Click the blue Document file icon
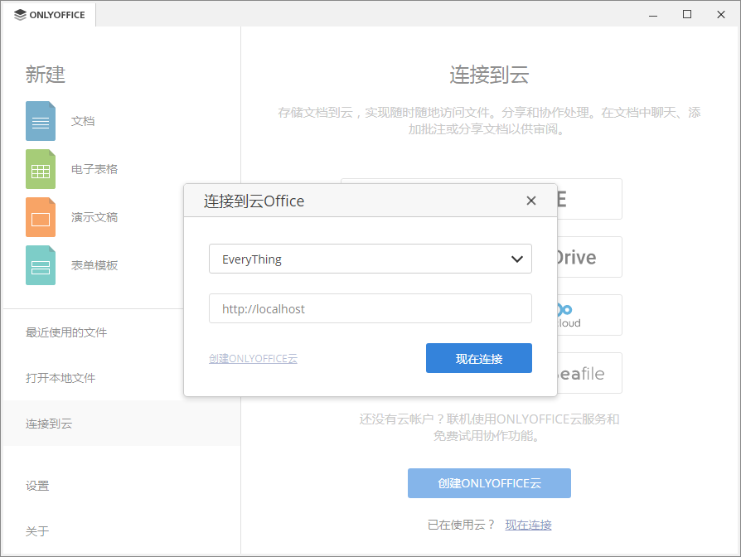741x557 pixels. pos(41,121)
